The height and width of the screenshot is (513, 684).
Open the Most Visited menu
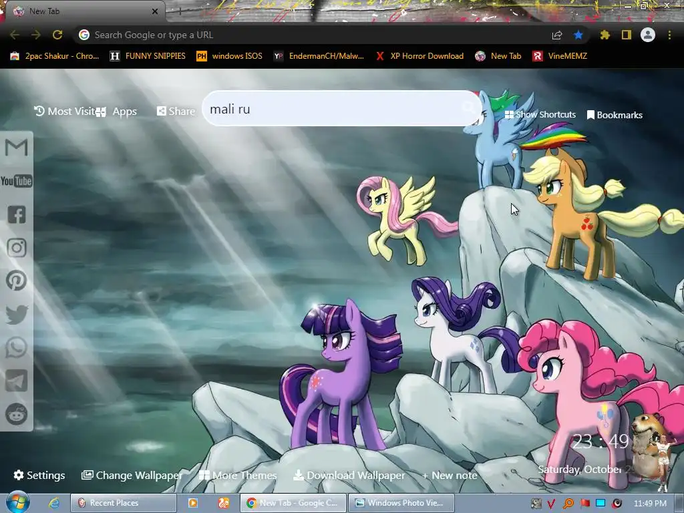[65, 112]
